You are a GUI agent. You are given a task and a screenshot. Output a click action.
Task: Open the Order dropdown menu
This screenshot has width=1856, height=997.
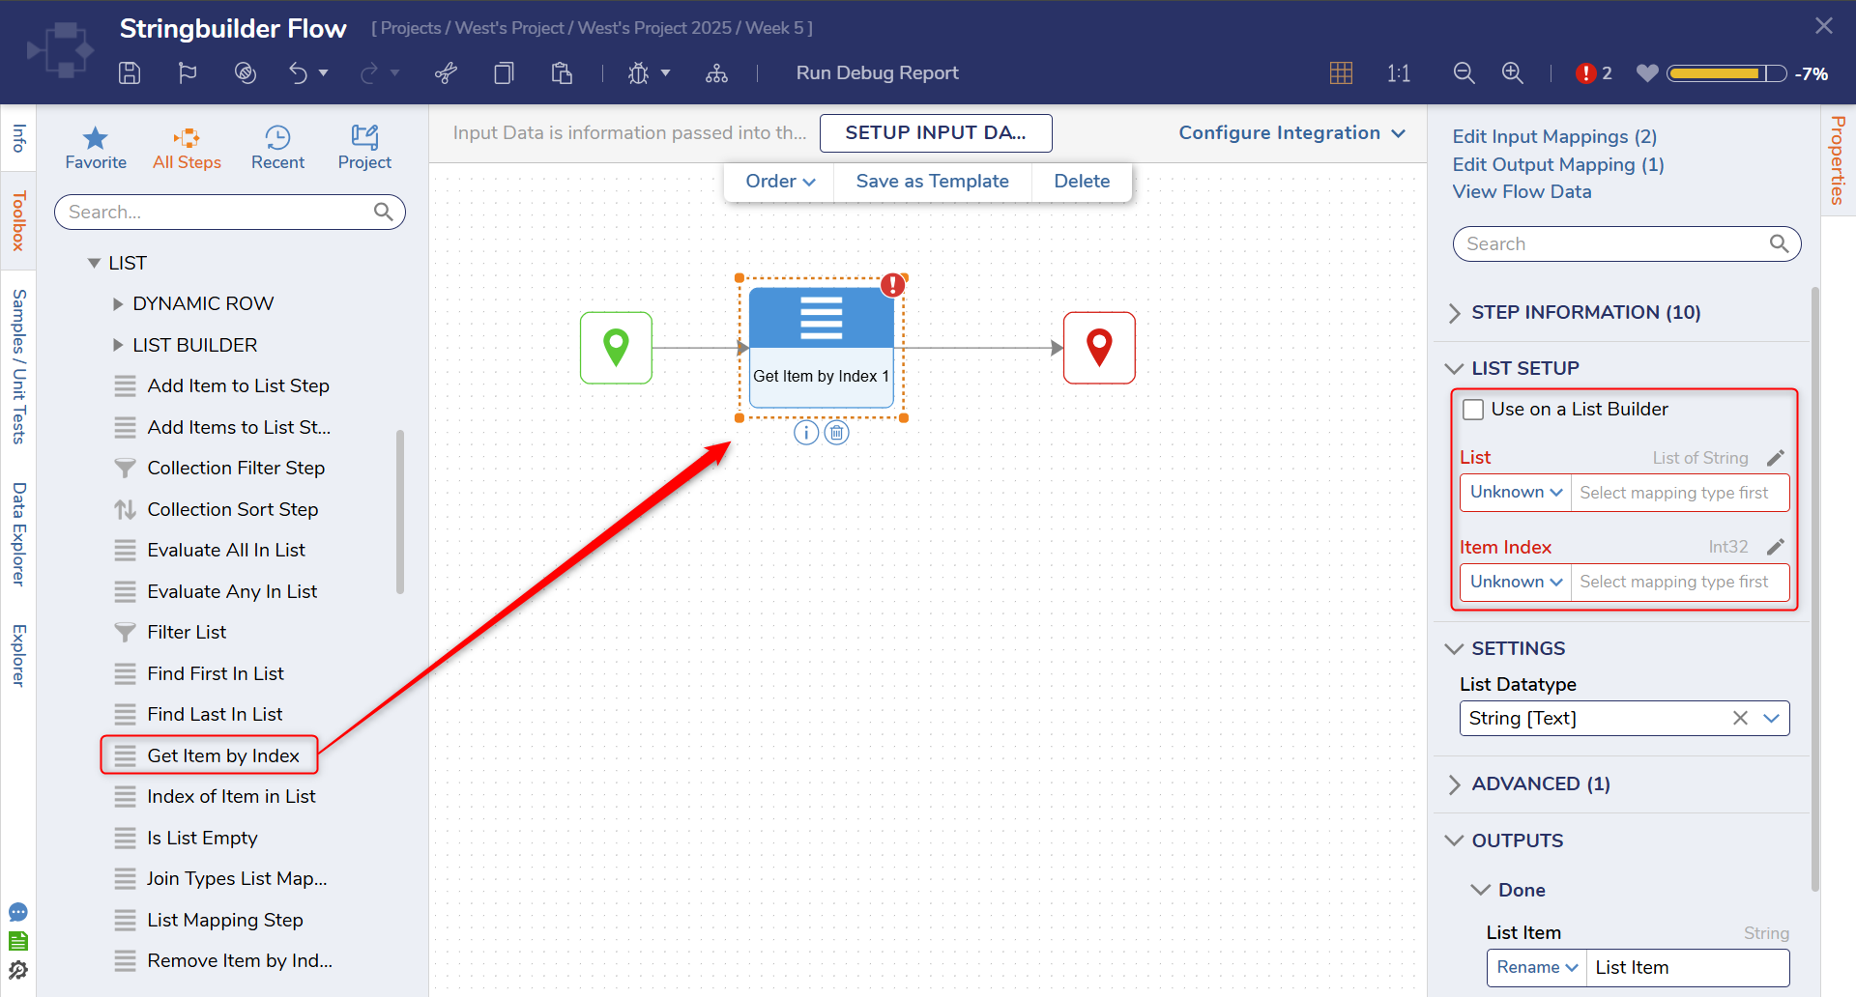[780, 182]
